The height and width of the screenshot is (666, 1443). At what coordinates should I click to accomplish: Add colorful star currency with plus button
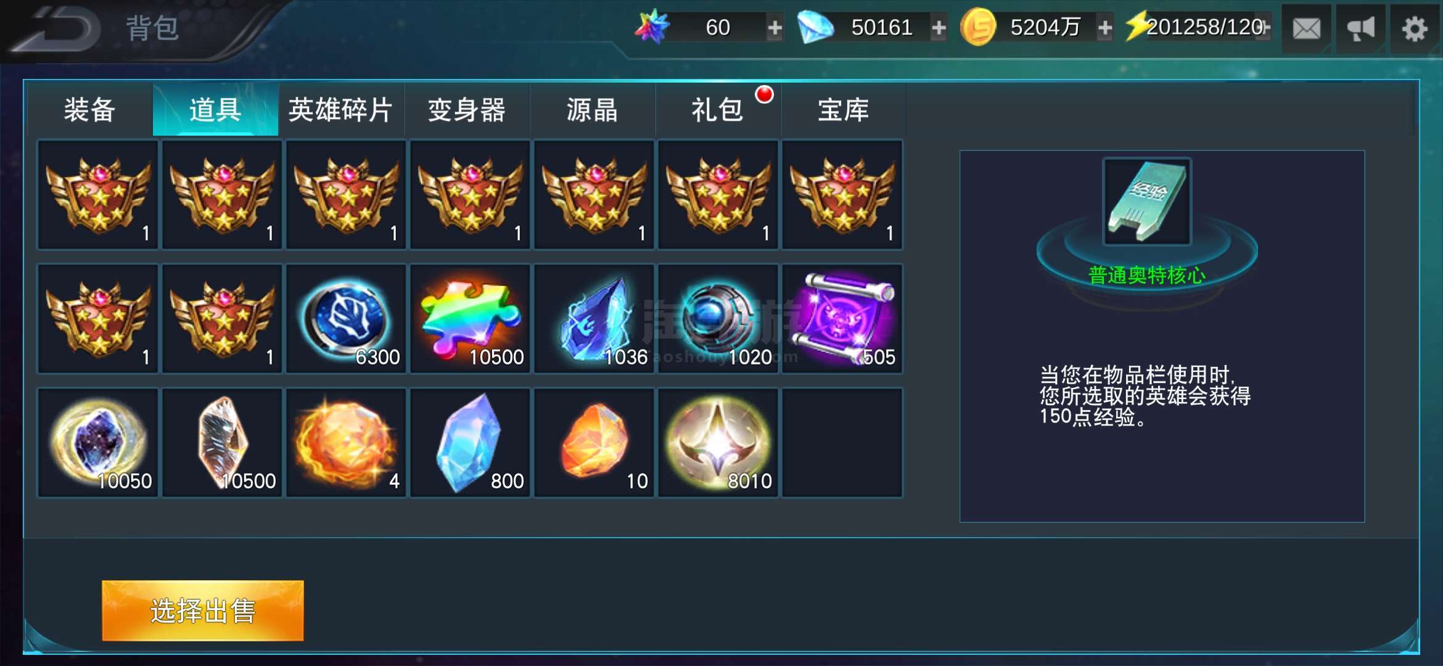tap(775, 28)
